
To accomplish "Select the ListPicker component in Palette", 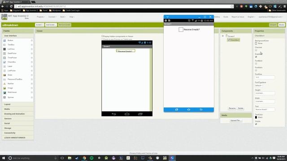I will click(12, 71).
